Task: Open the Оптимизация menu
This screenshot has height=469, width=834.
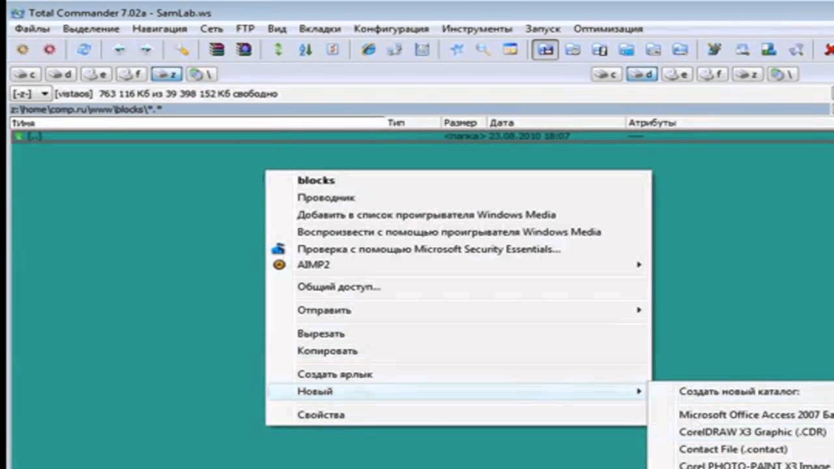Action: 608,29
